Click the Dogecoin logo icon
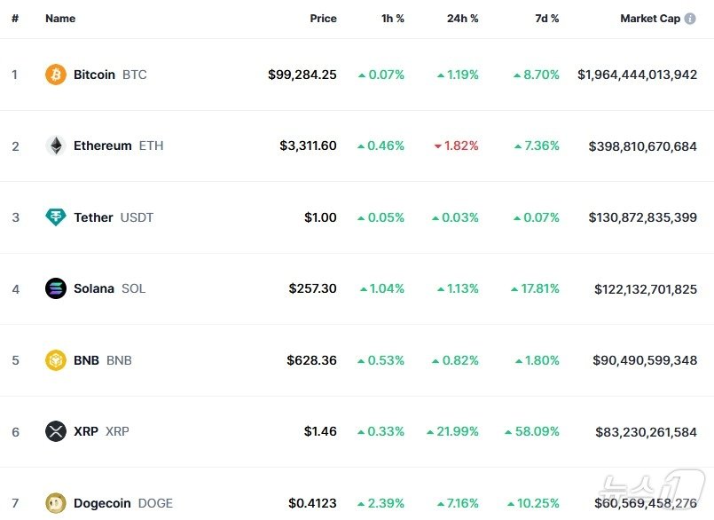Image resolution: width=714 pixels, height=520 pixels. click(x=56, y=503)
